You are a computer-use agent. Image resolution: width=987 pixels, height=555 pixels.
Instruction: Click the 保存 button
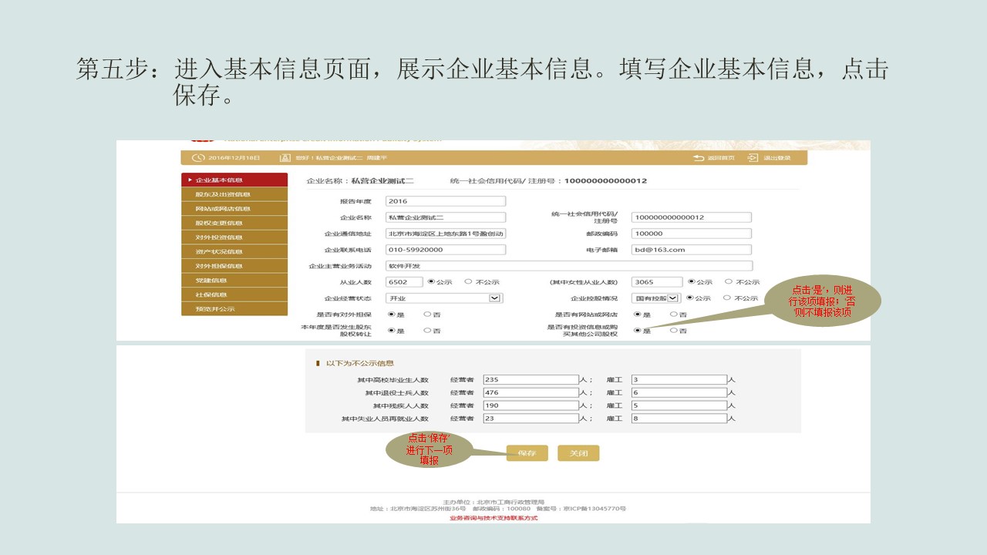(x=527, y=452)
